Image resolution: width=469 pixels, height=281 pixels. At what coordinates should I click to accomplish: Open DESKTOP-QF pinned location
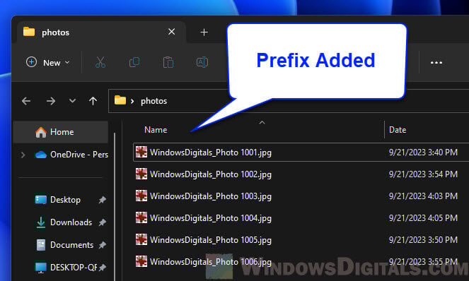66,268
